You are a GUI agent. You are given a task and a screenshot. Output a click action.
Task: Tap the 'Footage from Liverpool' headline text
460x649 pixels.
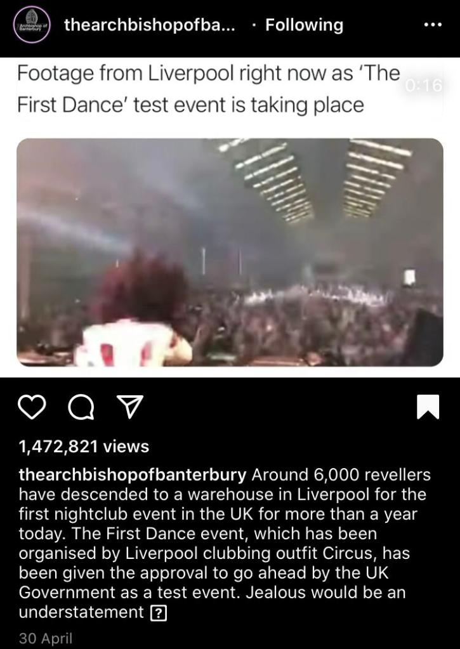coord(209,73)
